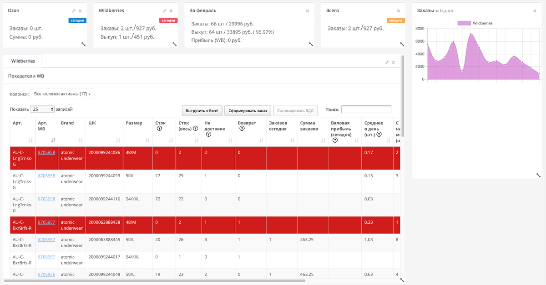The height and width of the screenshot is (285, 546).
Task: Sort table by ШК column arrows
Action: [x=118, y=140]
